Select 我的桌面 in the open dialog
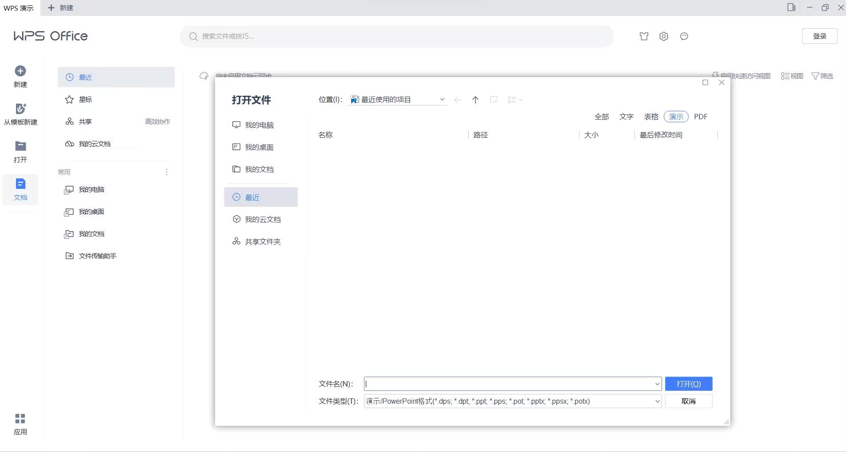The image size is (846, 452). click(x=259, y=147)
